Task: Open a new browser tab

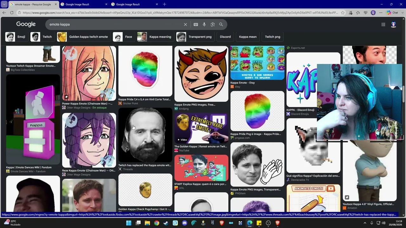Action: coord(164,4)
